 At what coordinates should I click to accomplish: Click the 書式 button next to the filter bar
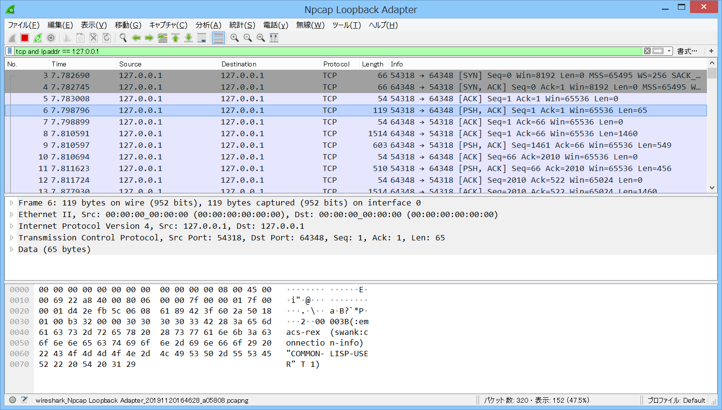pyautogui.click(x=688, y=50)
